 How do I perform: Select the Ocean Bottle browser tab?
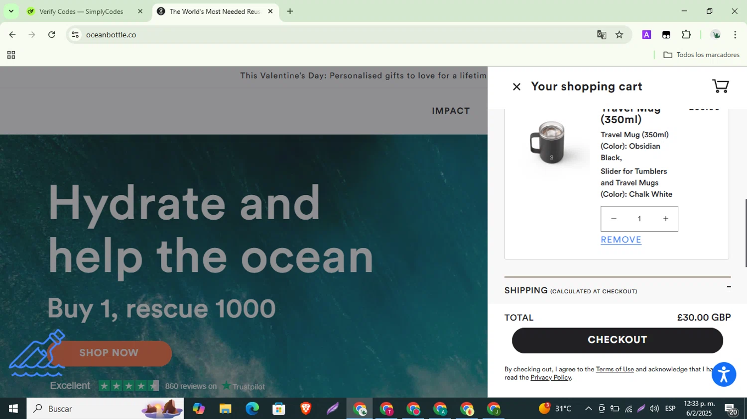(x=215, y=11)
